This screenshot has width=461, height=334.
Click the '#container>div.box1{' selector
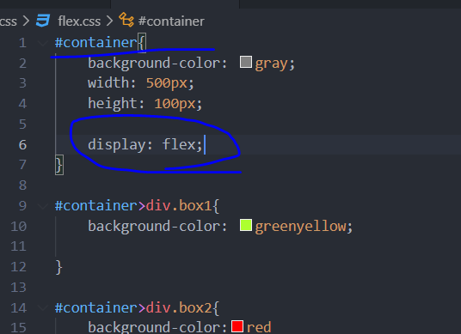tap(137, 206)
